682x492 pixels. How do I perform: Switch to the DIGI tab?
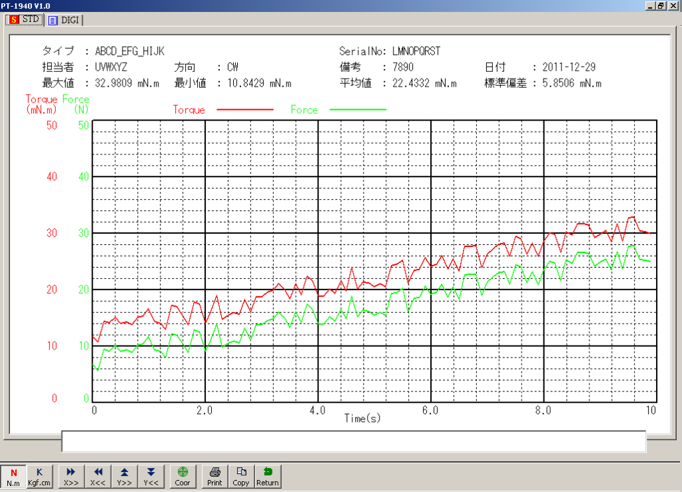[x=64, y=20]
